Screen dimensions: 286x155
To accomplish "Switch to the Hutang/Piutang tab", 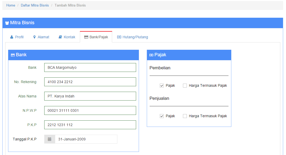I will [x=133, y=37].
